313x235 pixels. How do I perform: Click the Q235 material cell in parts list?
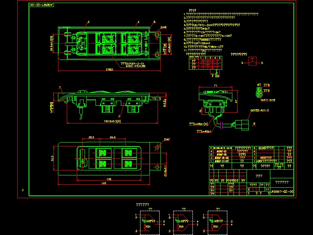point(266,148)
